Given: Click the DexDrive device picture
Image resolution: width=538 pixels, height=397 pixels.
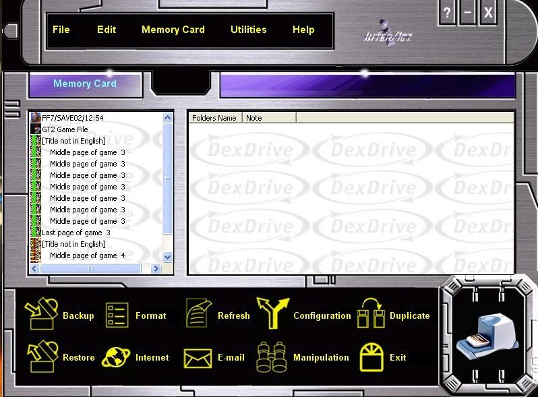Looking at the screenshot, I should coord(488,336).
